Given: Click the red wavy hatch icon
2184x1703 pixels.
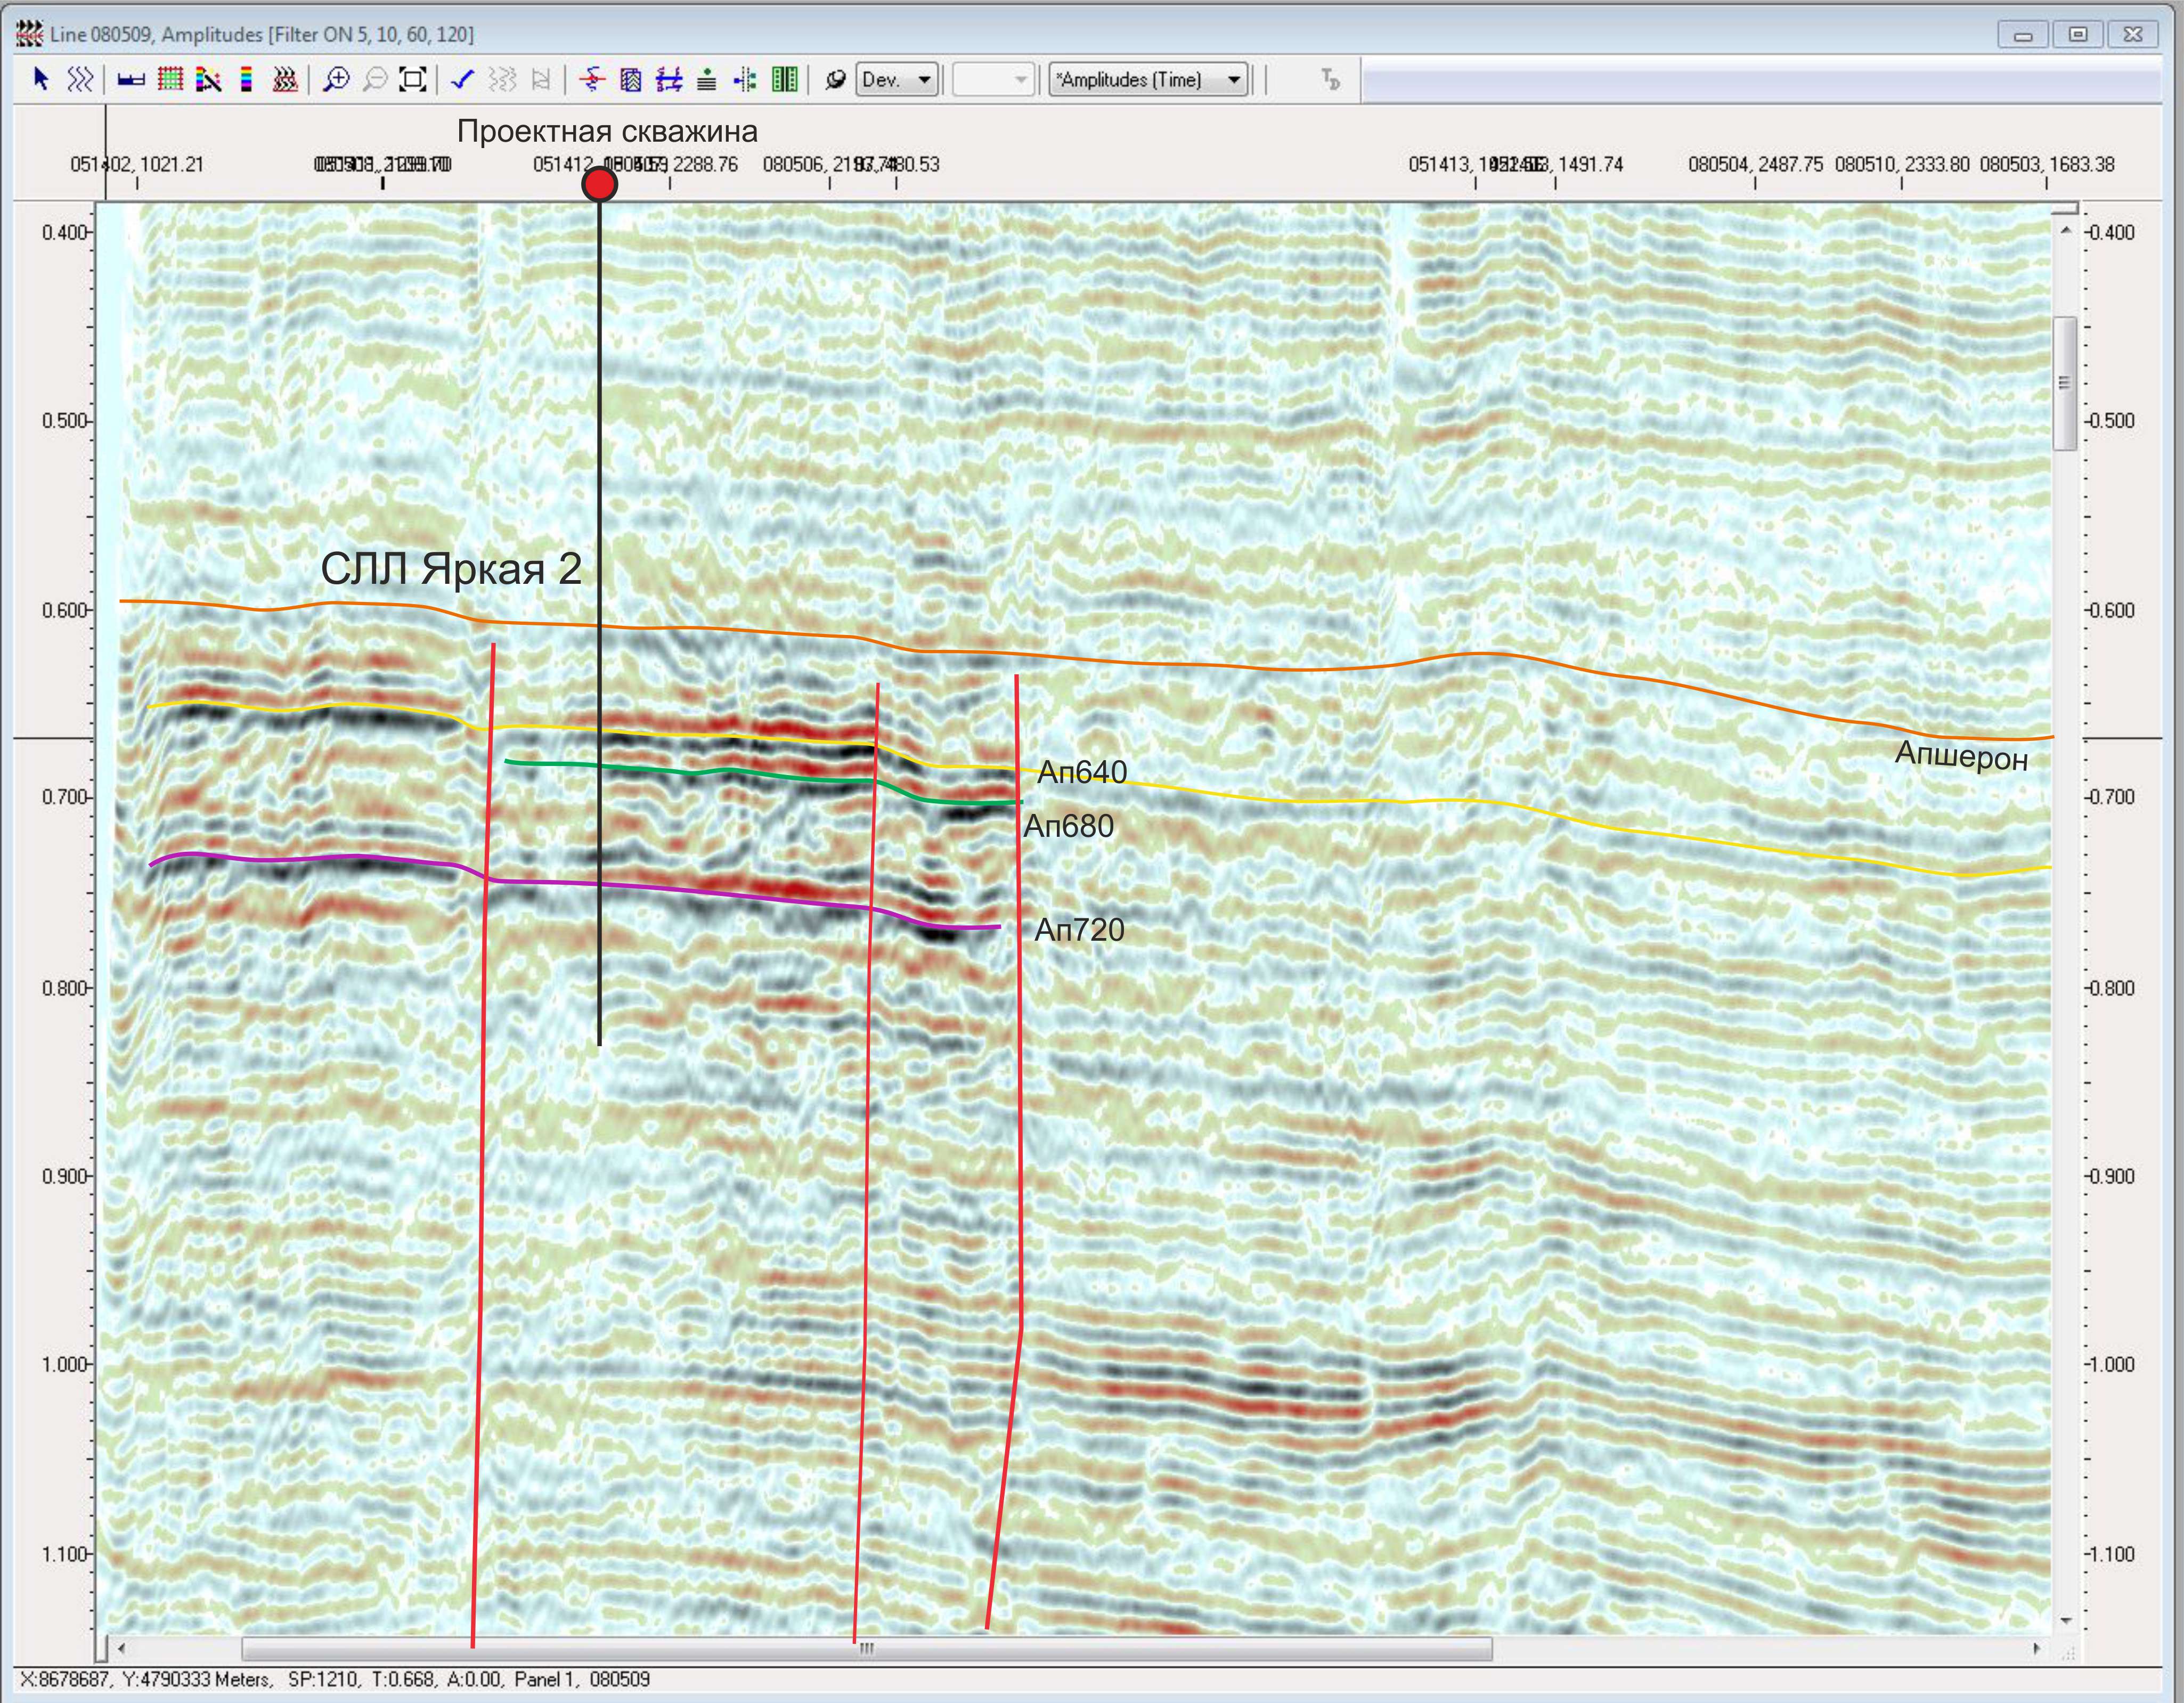Looking at the screenshot, I should (x=285, y=79).
